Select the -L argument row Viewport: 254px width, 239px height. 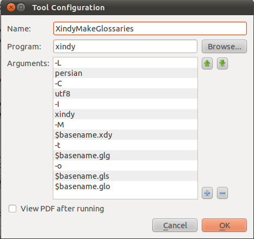pos(125,63)
